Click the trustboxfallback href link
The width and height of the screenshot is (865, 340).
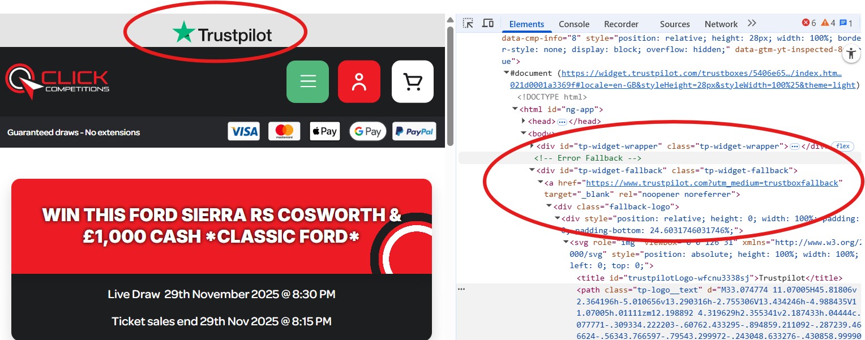click(714, 183)
